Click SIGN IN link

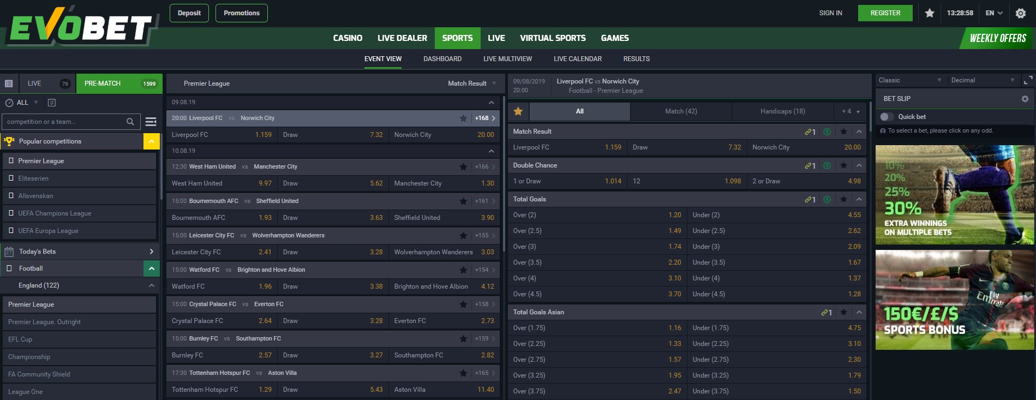click(830, 13)
